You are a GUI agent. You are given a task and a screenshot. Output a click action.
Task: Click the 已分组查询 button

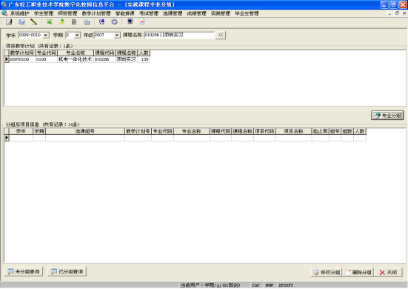coord(67,271)
